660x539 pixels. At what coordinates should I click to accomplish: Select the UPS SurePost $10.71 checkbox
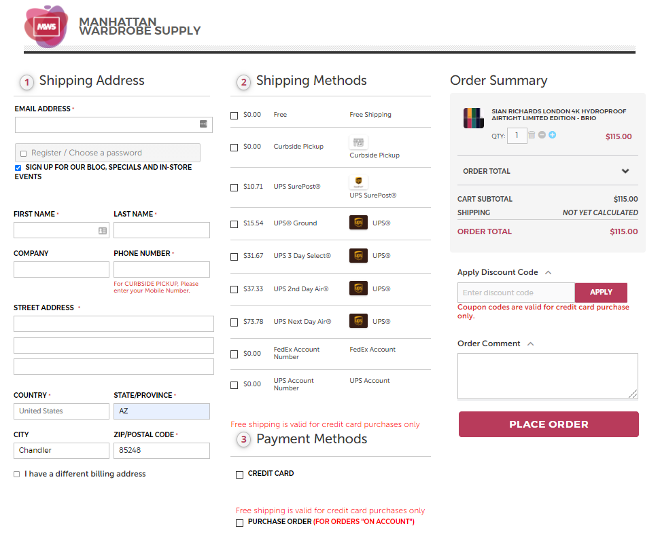[x=234, y=187]
